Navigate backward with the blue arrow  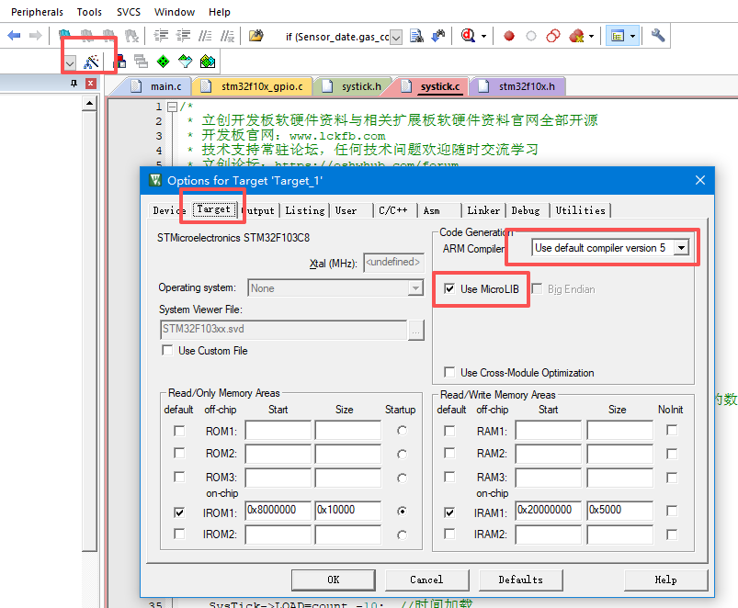click(14, 36)
